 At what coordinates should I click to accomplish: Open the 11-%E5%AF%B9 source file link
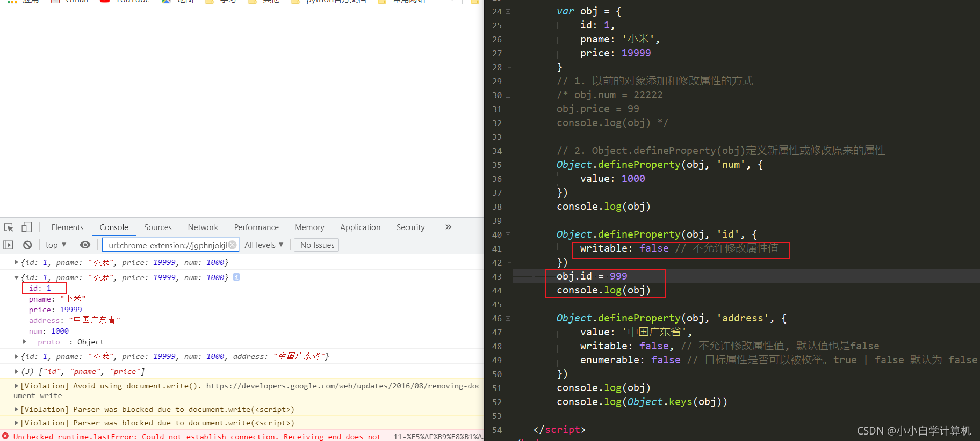pos(438,437)
